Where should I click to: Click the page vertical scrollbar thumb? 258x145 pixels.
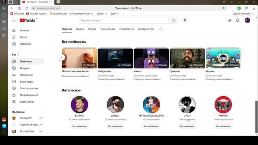click(x=256, y=116)
